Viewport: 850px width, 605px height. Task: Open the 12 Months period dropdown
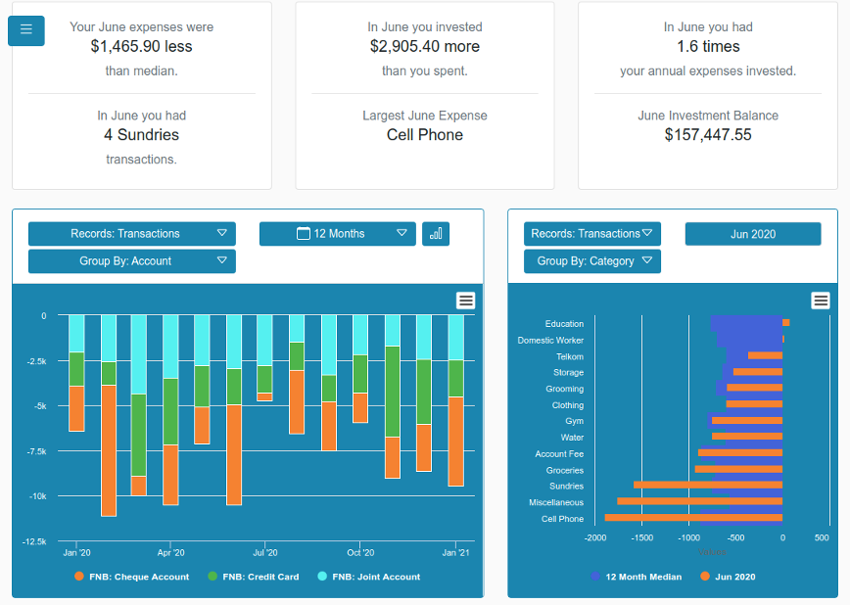(337, 234)
